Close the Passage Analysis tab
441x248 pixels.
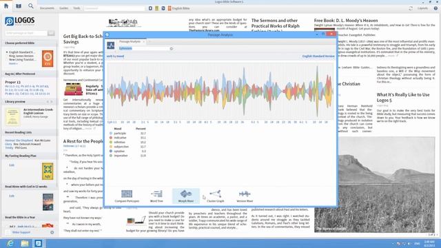(144, 41)
